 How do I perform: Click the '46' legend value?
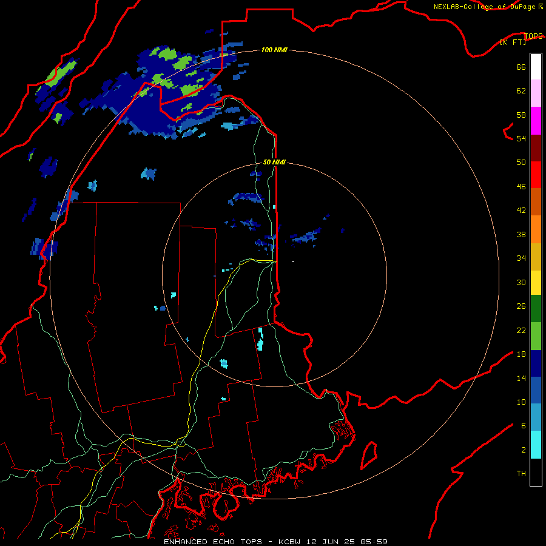[x=521, y=187]
